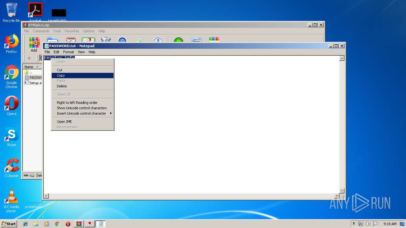Click the Name column header in WinRAR
The height and width of the screenshot is (228, 406).
[x=32, y=67]
